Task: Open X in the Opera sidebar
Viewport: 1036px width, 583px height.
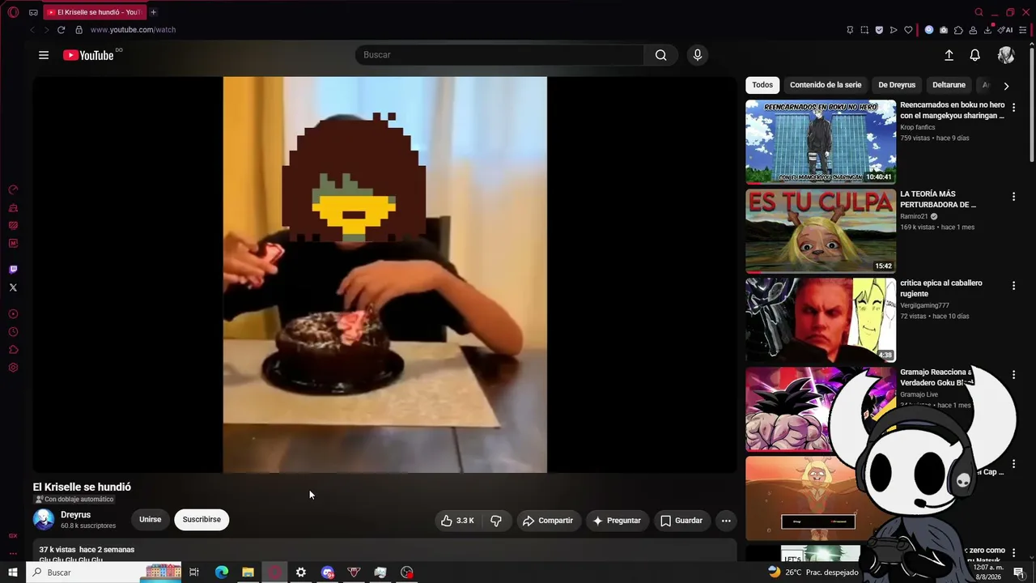Action: point(13,287)
